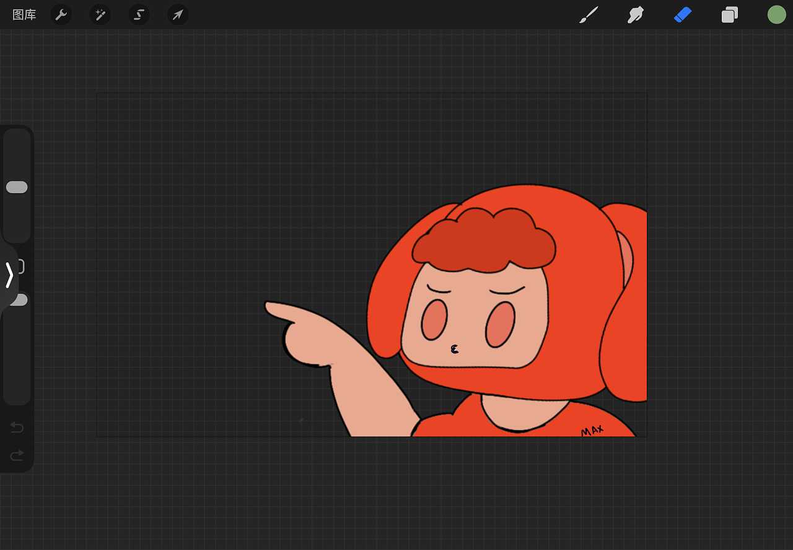Image resolution: width=793 pixels, height=550 pixels.
Task: Open the Layers panel
Action: pyautogui.click(x=730, y=15)
